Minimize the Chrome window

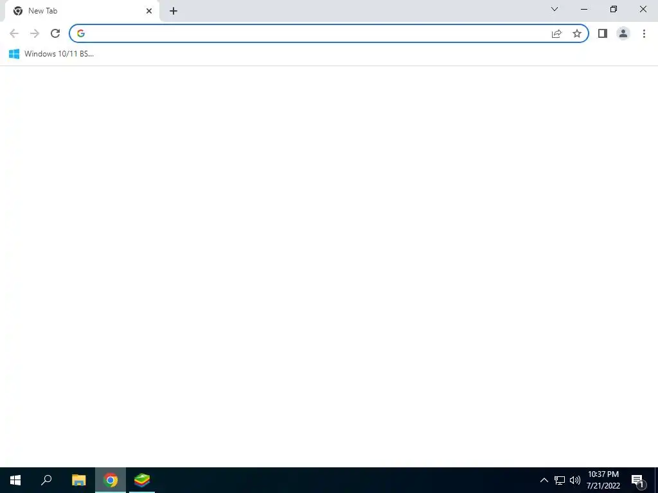tap(584, 9)
